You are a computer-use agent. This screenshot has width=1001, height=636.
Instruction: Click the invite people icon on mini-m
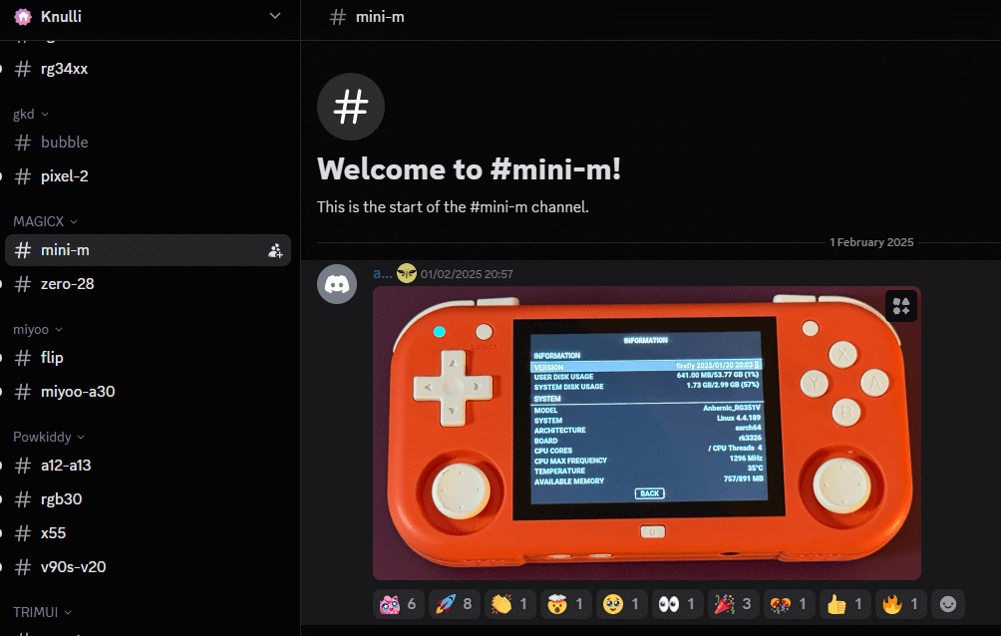point(275,250)
